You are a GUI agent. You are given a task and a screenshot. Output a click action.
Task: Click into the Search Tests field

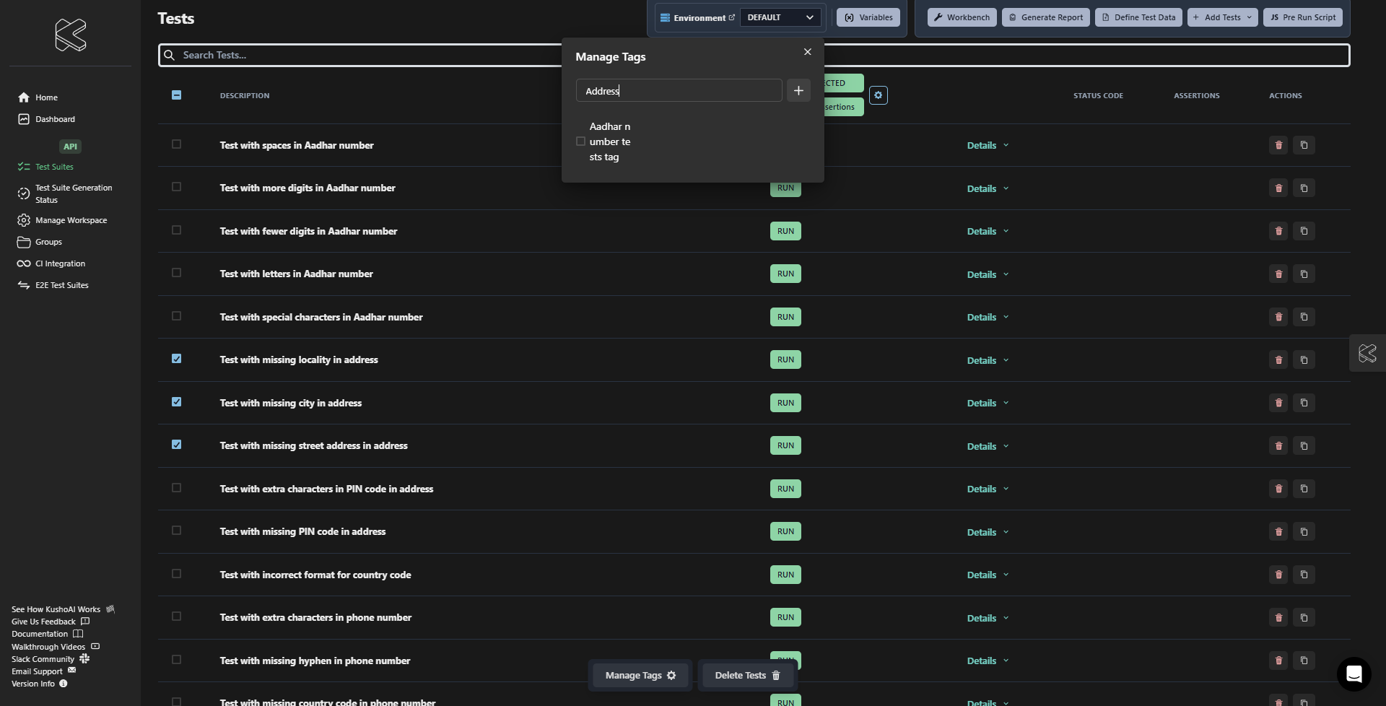click(x=361, y=55)
